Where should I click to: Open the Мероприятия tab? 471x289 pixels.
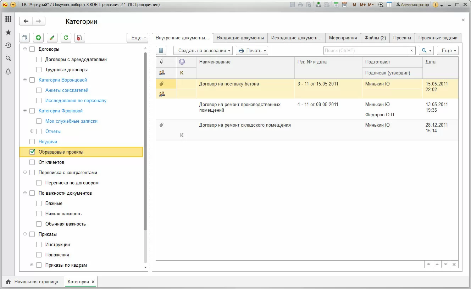pos(343,38)
